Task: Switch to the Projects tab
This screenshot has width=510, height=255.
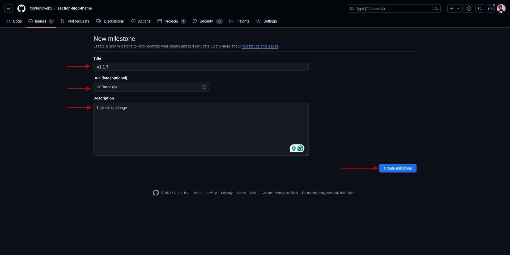Action: 172,21
